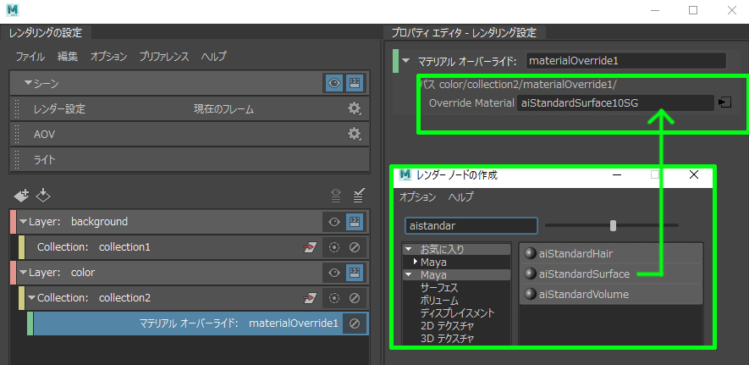Screen dimensions: 749x365
Task: Click aiStandardVolume sphere swatch icon
Action: click(x=530, y=295)
